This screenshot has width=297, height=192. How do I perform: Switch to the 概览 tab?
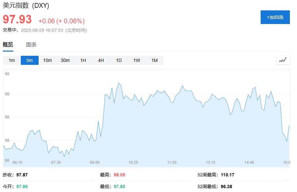point(8,45)
